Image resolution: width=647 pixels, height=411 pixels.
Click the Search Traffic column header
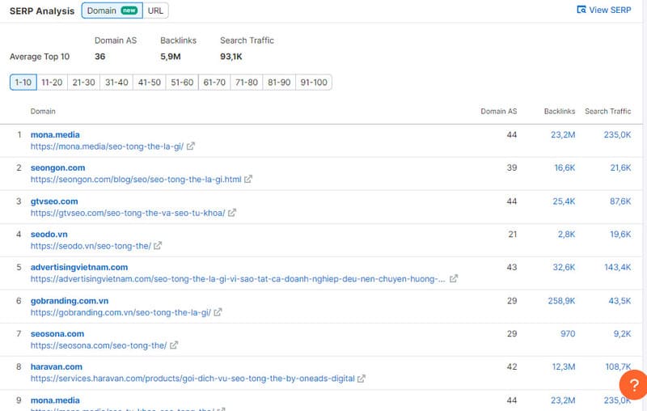[607, 111]
